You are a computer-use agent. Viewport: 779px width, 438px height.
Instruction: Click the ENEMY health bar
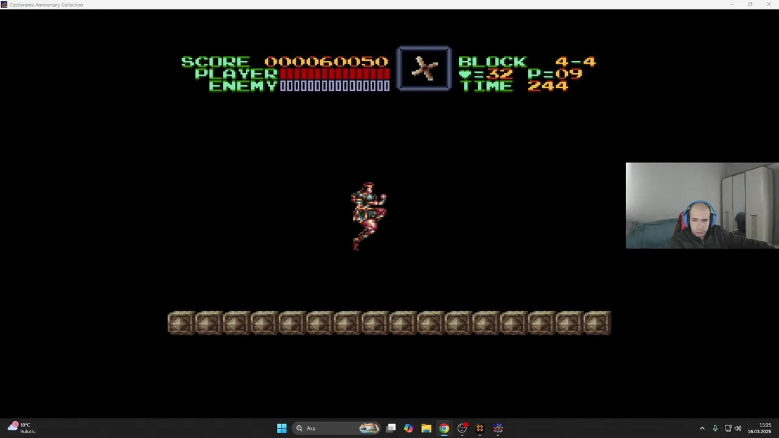point(335,86)
